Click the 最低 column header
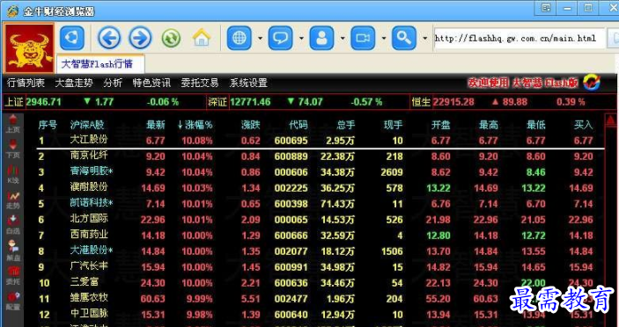Image resolution: width=619 pixels, height=327 pixels. [535, 126]
